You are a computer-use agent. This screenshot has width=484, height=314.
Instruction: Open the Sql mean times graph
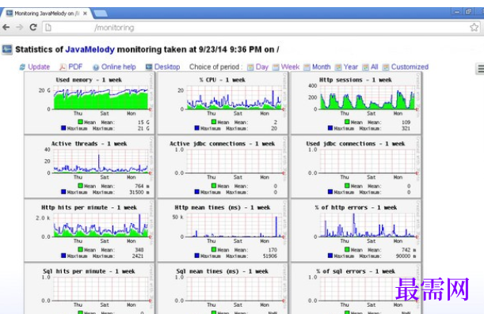click(223, 289)
